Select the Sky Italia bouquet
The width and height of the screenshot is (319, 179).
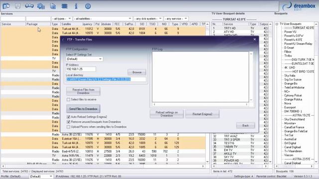click(x=290, y=76)
